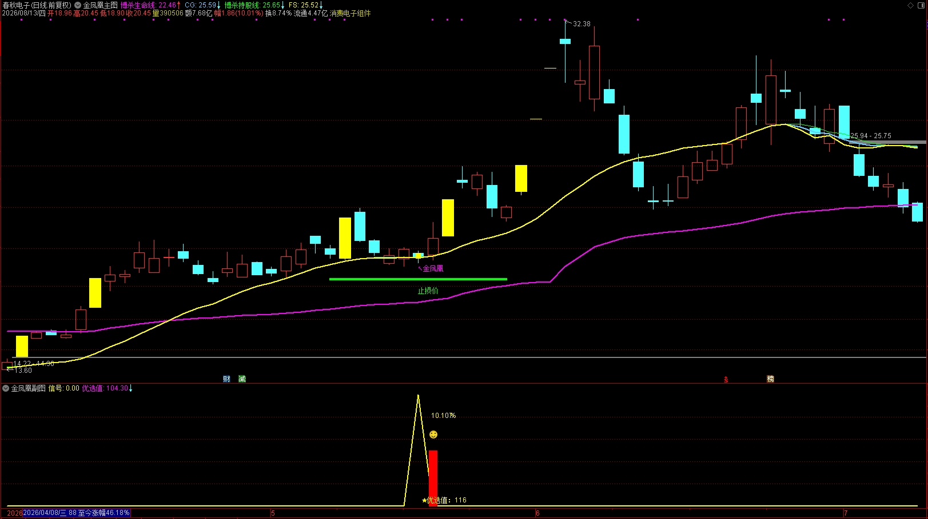Click the 减 info marker icon
The image size is (928, 519).
pyautogui.click(x=242, y=379)
